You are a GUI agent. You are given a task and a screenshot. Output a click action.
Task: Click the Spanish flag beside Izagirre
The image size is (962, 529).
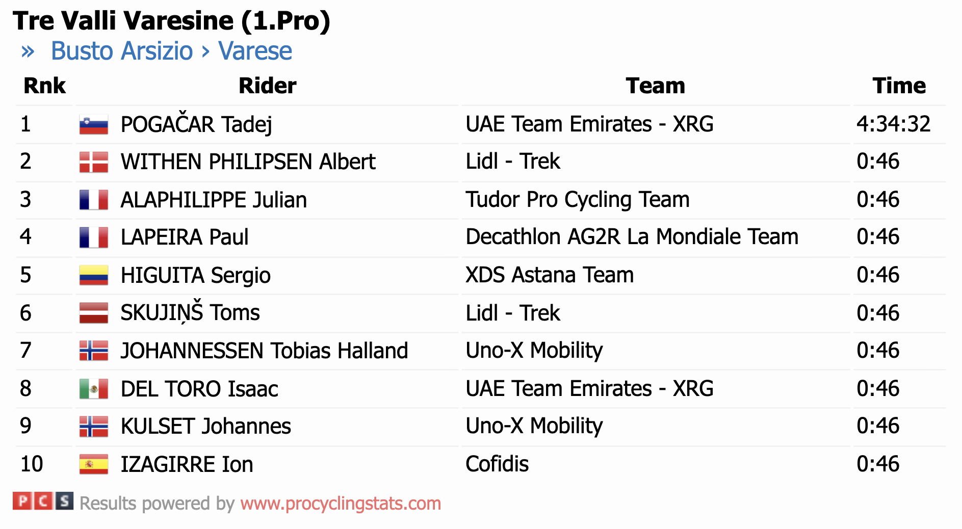[94, 464]
